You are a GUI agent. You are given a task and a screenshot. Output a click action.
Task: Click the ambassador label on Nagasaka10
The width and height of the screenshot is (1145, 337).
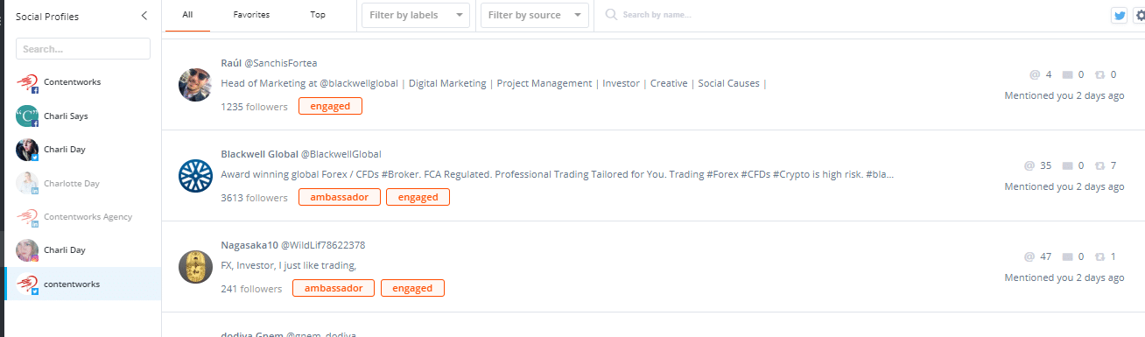(334, 288)
